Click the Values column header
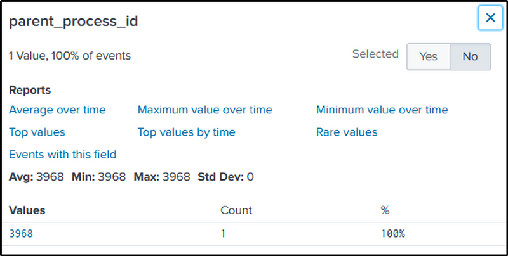 pos(27,210)
